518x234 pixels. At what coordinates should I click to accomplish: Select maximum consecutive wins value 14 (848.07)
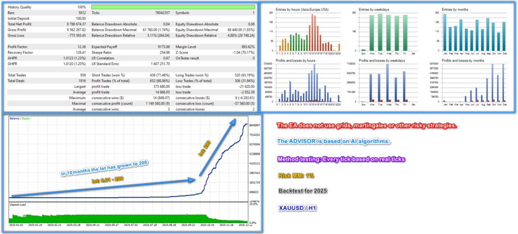161,98
